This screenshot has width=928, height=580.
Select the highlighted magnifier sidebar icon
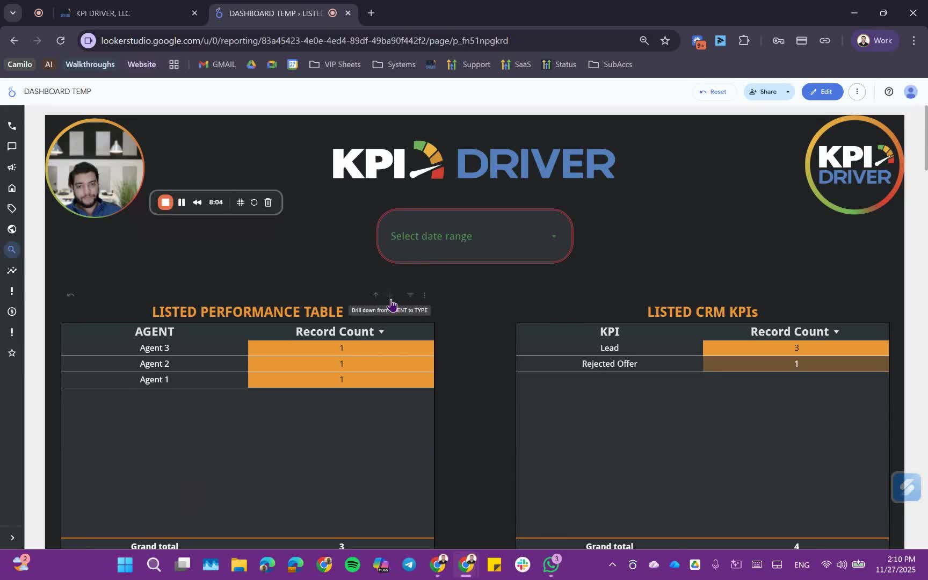click(x=12, y=250)
